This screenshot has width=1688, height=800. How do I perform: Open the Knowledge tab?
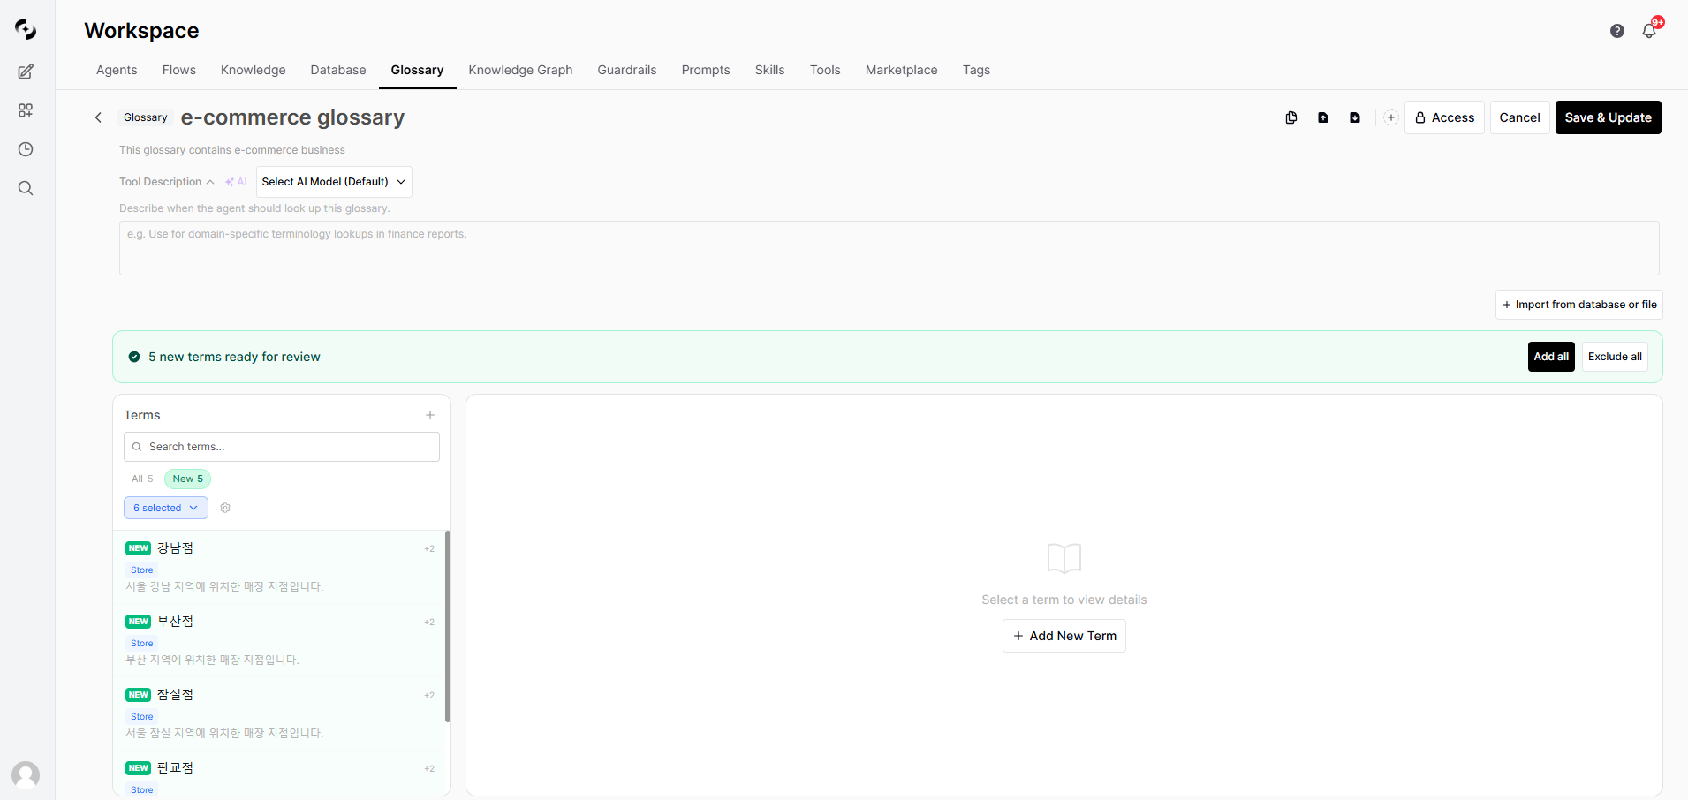pos(254,70)
